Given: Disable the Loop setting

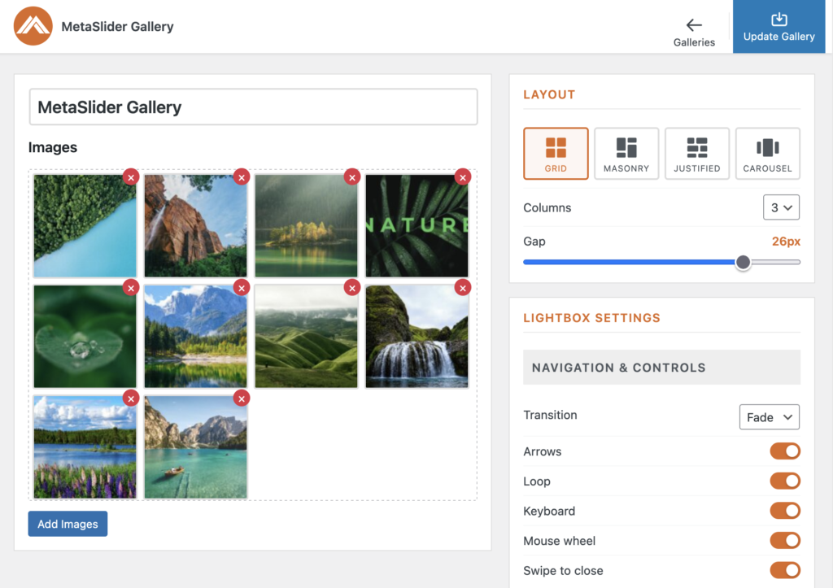Looking at the screenshot, I should coord(784,481).
